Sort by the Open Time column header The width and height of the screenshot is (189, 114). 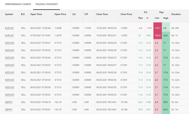tap(36, 14)
